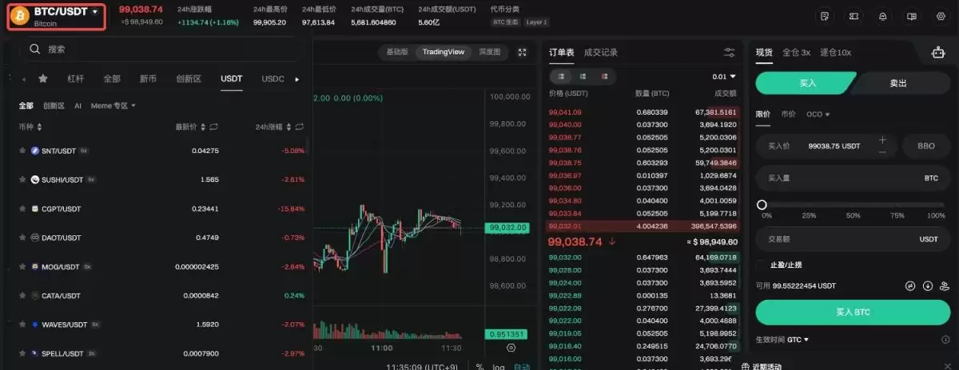Open the trading bot robot icon
Image resolution: width=959 pixels, height=370 pixels.
(x=939, y=53)
